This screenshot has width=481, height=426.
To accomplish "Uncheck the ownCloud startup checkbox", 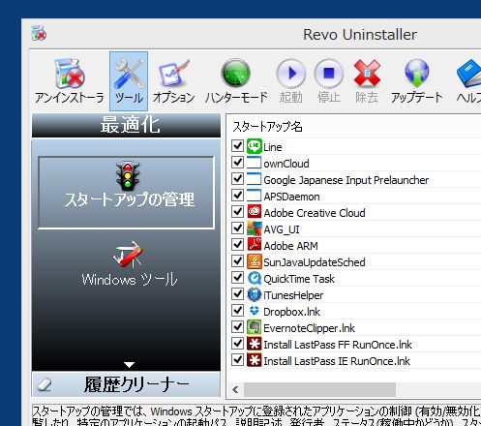I will point(237,163).
